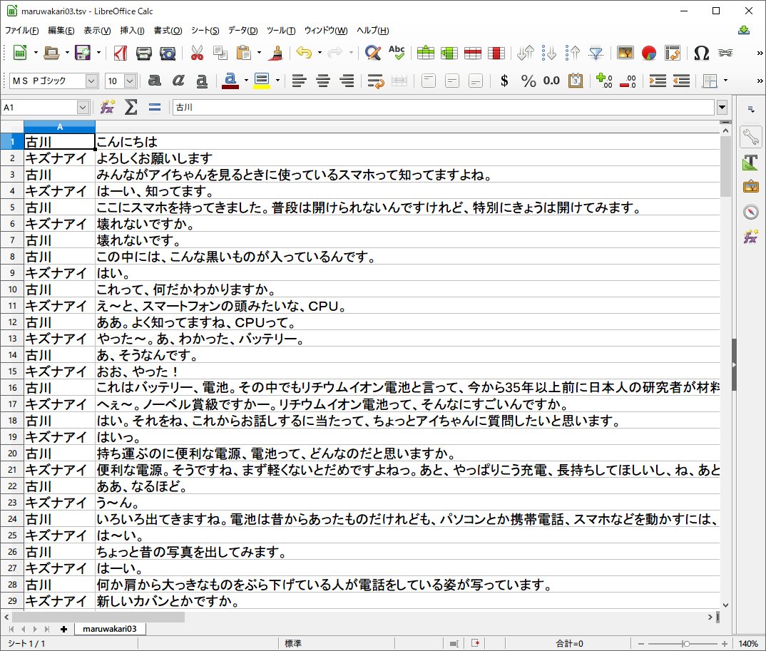Image resolution: width=766 pixels, height=651 pixels.
Task: Click the Paste clipboard icon
Action: click(243, 53)
